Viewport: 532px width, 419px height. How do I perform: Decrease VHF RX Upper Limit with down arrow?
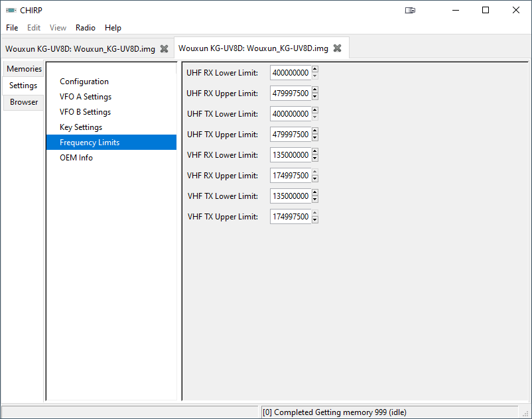pos(315,179)
